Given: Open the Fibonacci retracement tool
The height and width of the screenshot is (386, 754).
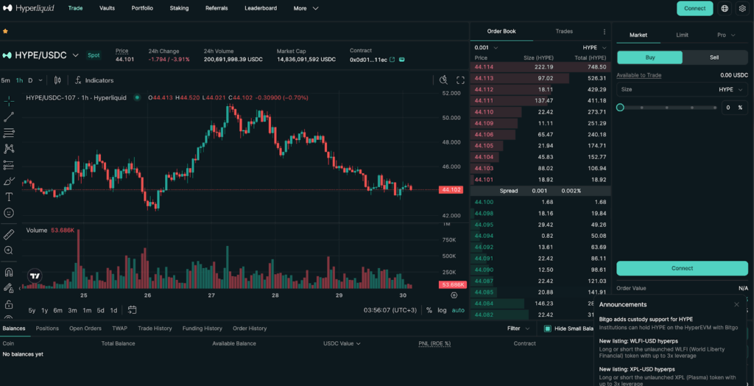Looking at the screenshot, I should tap(9, 133).
